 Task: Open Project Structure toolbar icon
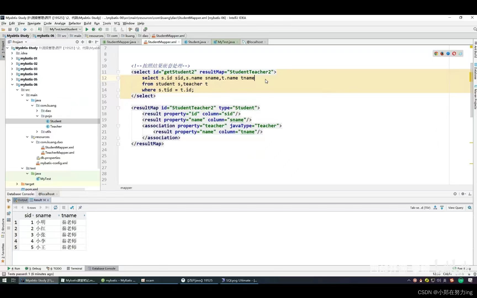(137, 29)
